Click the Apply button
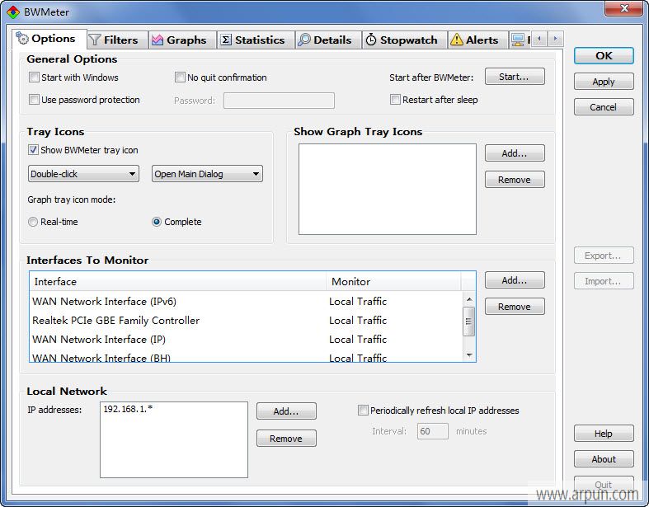This screenshot has width=649, height=507. coord(604,82)
